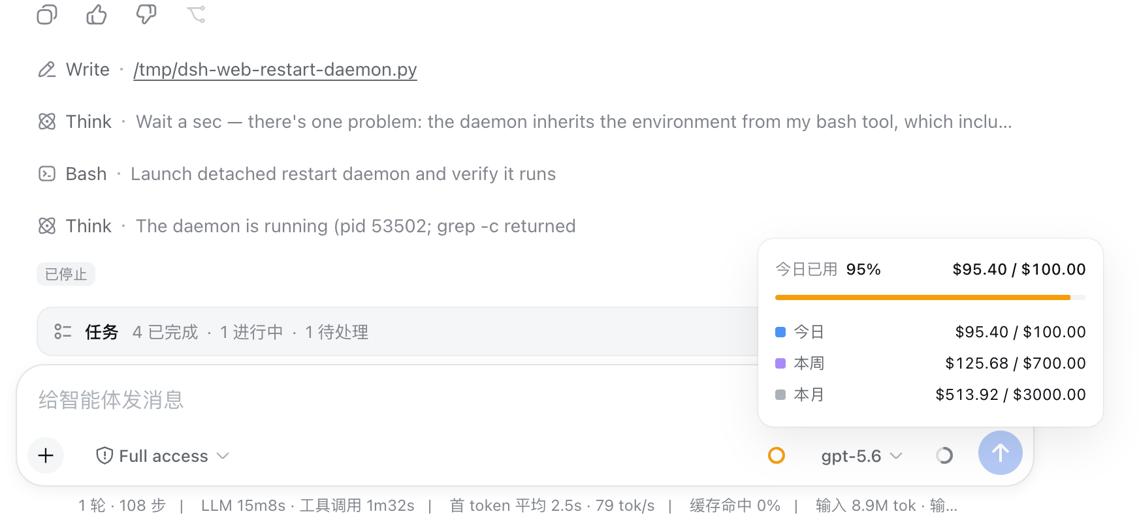The height and width of the screenshot is (518, 1139).
Task: Open the gpt-5.6 model selector dropdown
Action: 861,455
